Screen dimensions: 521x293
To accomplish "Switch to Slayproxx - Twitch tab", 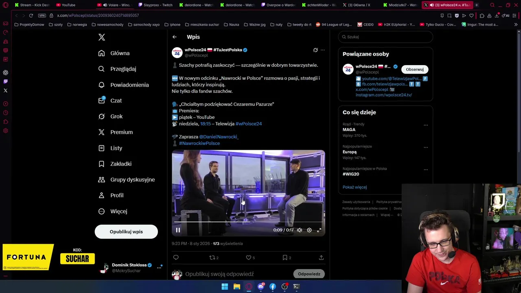I will (x=155, y=5).
